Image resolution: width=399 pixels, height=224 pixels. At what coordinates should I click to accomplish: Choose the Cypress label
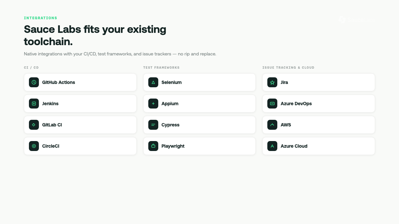[171, 125]
